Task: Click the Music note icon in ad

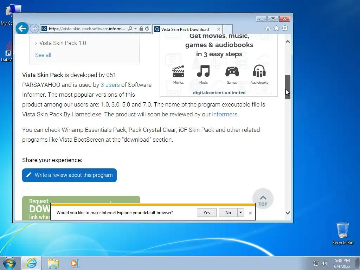Action: (204, 71)
